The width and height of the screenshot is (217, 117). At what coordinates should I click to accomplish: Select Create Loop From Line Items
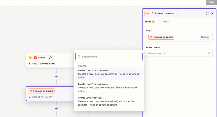pos(109,74)
